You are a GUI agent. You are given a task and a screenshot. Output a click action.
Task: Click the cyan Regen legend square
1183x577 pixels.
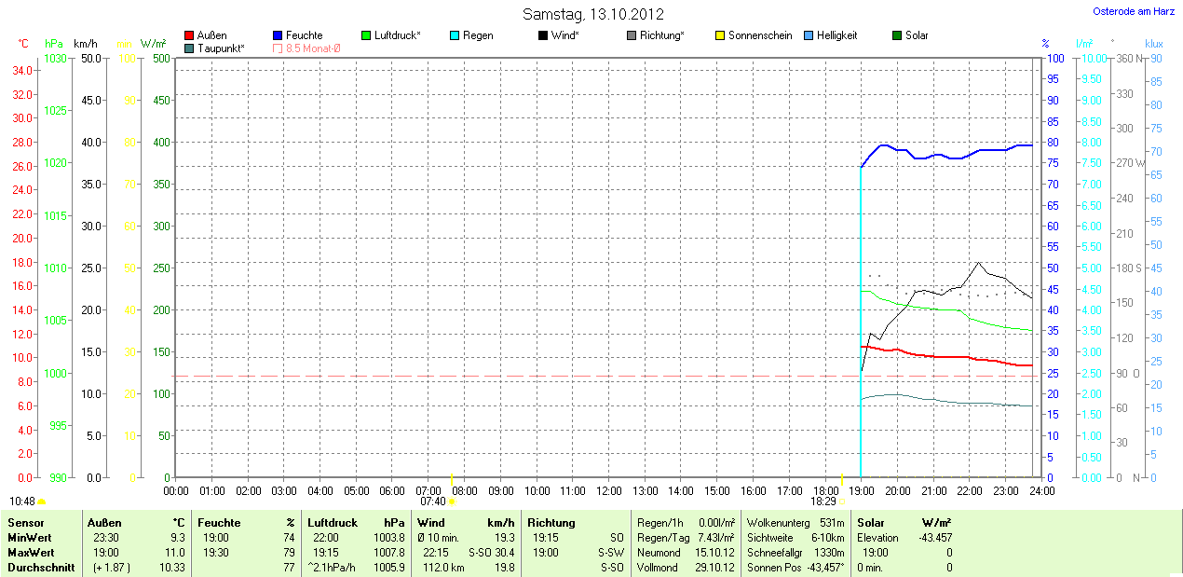[455, 35]
